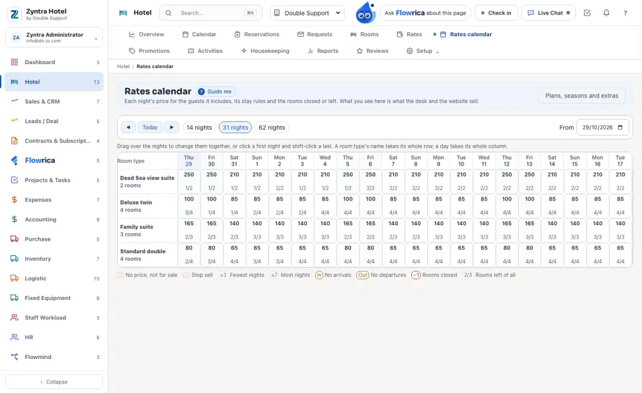Select the Hotel sidebar item
Screen dimensions: 642x393
pyautogui.click(x=54, y=82)
